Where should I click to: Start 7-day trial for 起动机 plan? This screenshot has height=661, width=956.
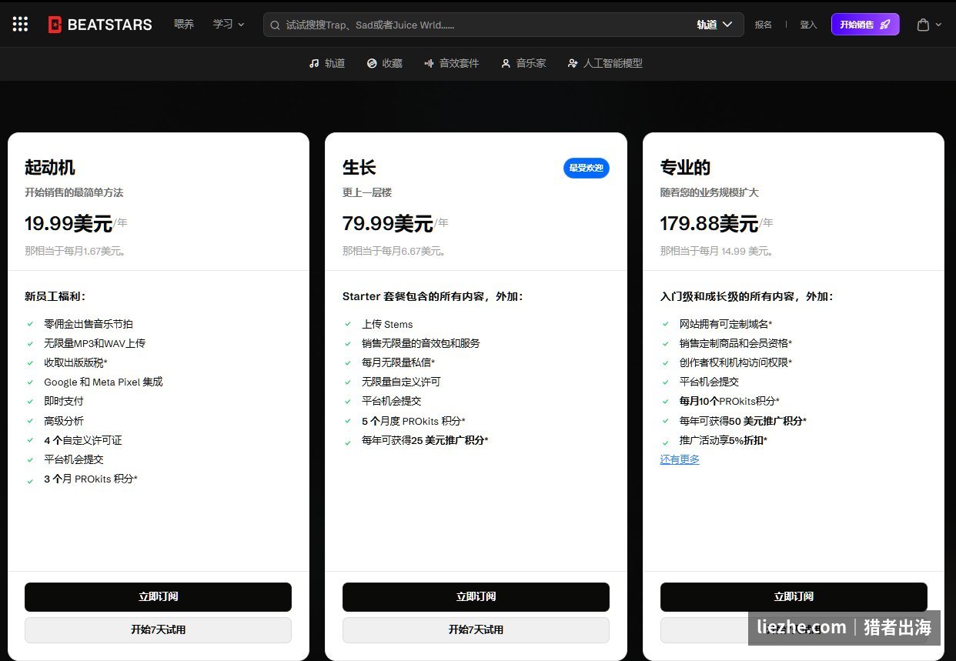coord(158,629)
